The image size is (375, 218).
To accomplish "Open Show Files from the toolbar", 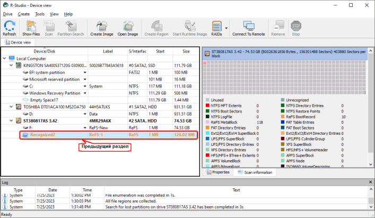I will 31,26.
